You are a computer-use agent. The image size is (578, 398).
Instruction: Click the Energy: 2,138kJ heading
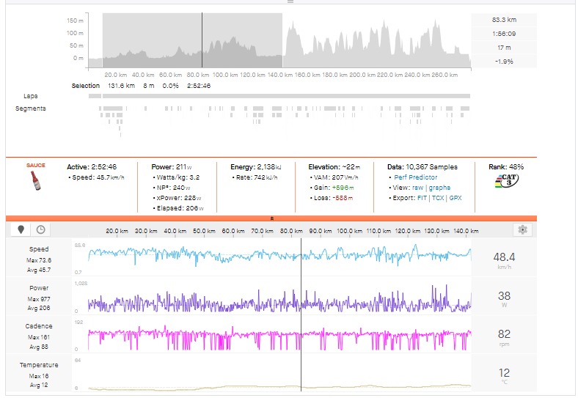click(x=256, y=167)
